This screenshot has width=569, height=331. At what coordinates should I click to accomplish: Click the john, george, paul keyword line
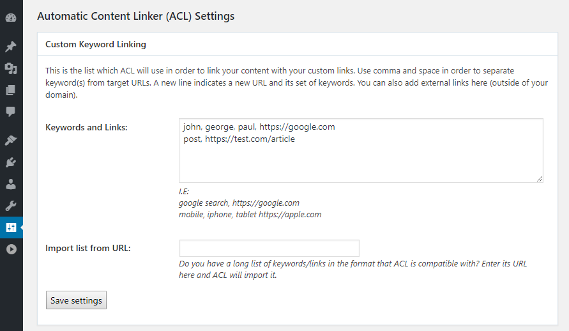[x=258, y=127]
